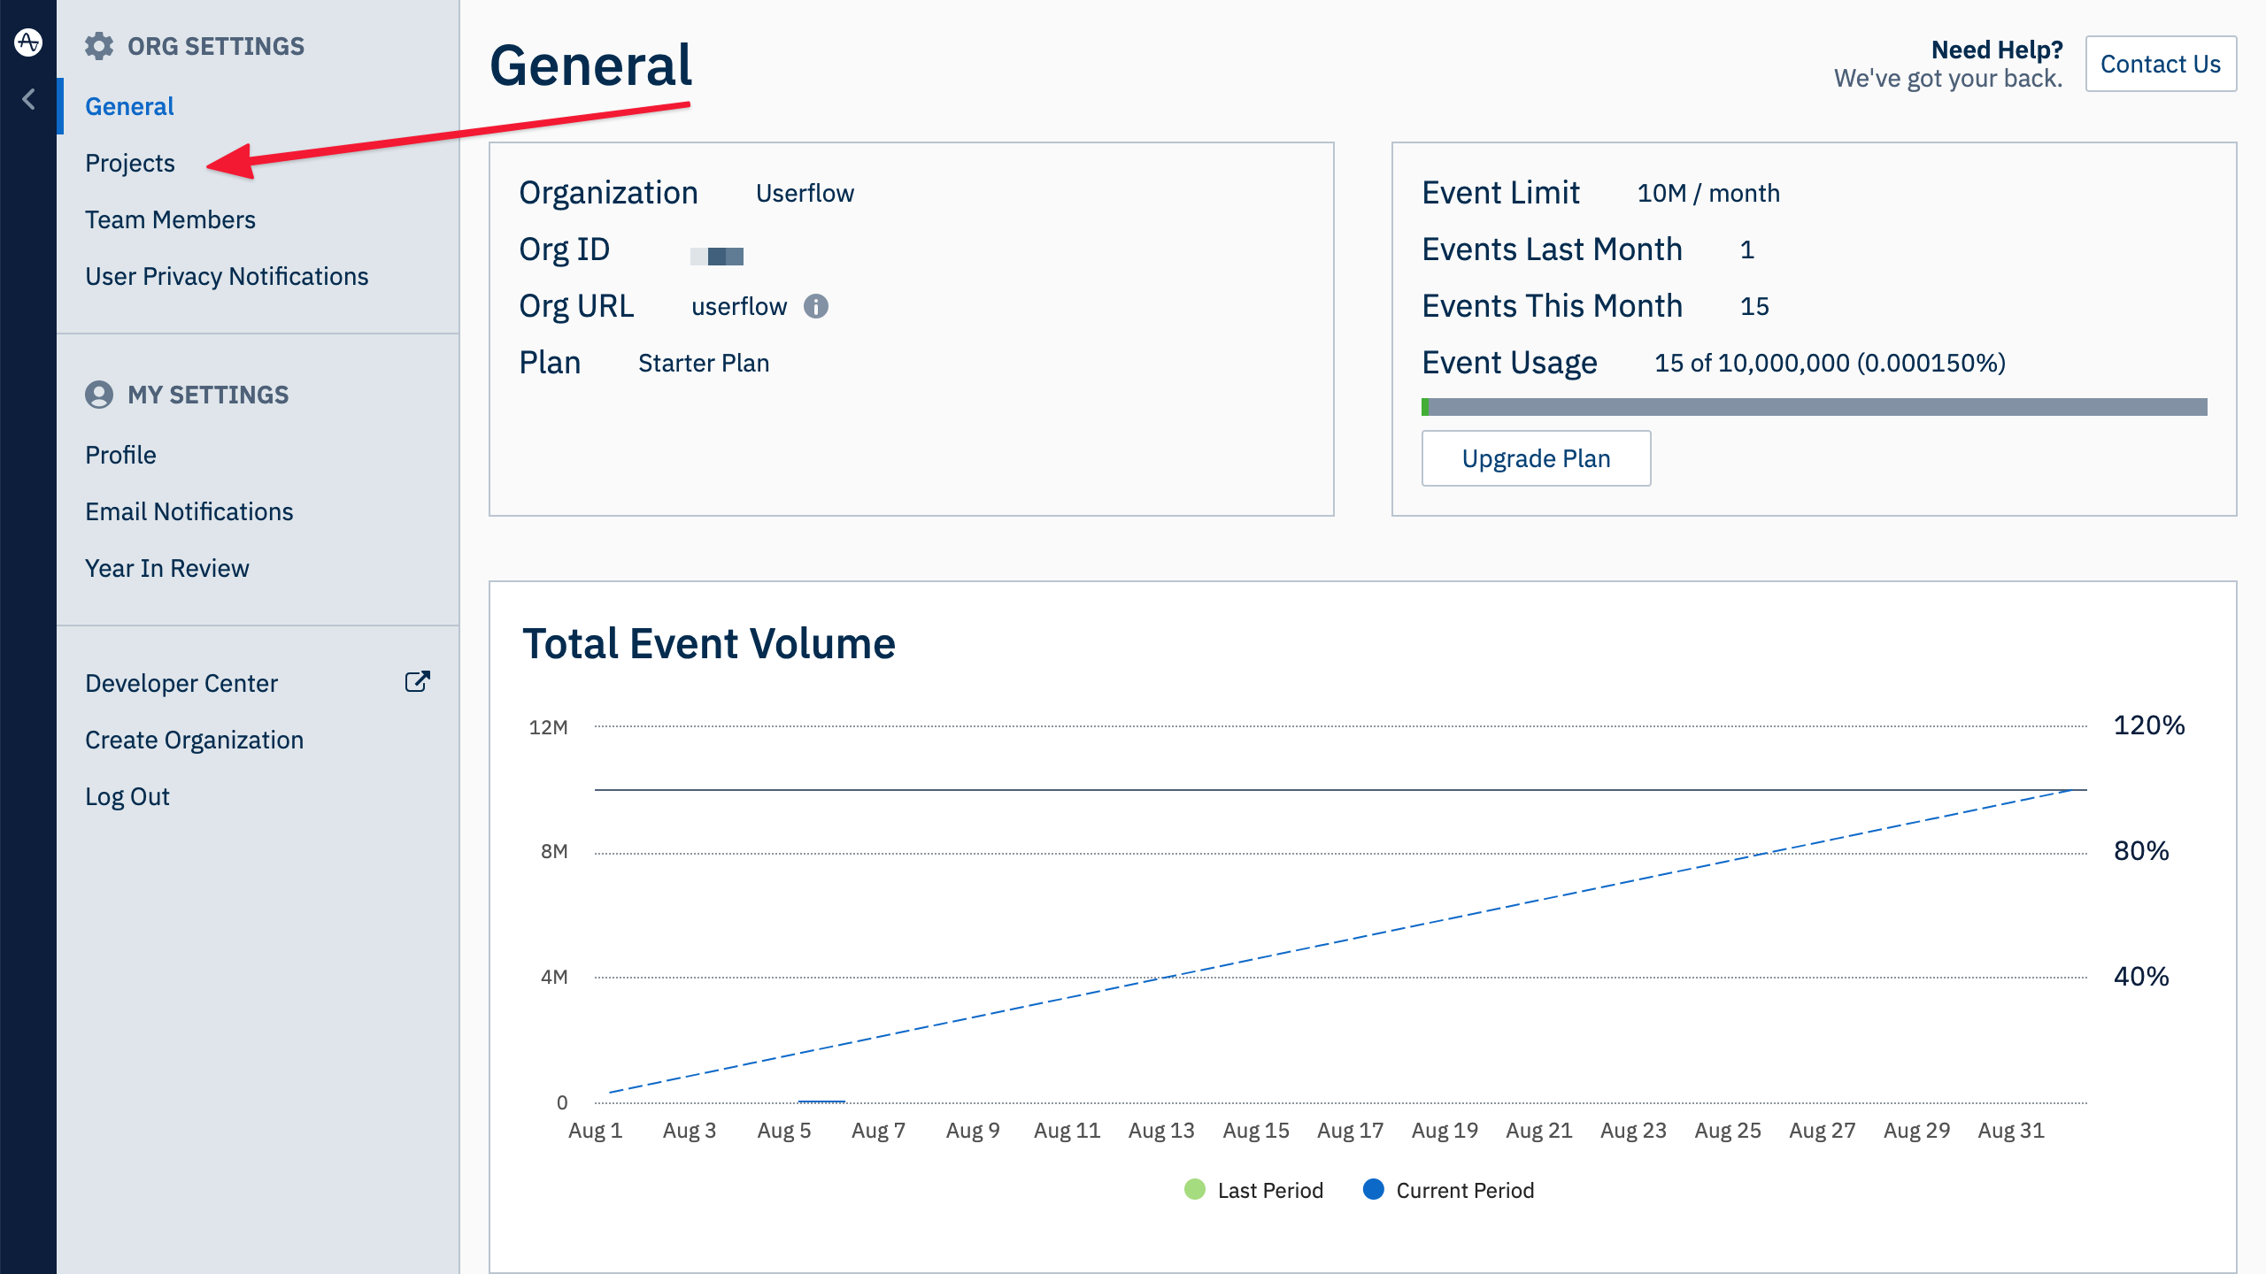
Task: Click the Event Usage progress bar
Action: coord(1814,407)
